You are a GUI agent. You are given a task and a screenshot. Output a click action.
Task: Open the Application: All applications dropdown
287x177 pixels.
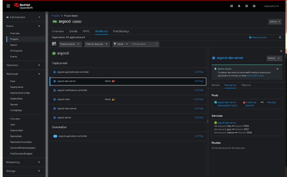(x=68, y=37)
